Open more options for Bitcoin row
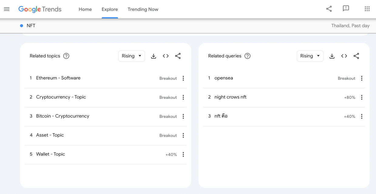Image resolution: width=376 pixels, height=194 pixels. (183, 116)
